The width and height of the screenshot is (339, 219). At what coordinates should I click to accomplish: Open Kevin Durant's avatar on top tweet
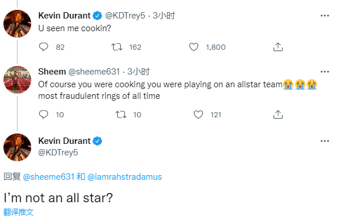[17, 24]
